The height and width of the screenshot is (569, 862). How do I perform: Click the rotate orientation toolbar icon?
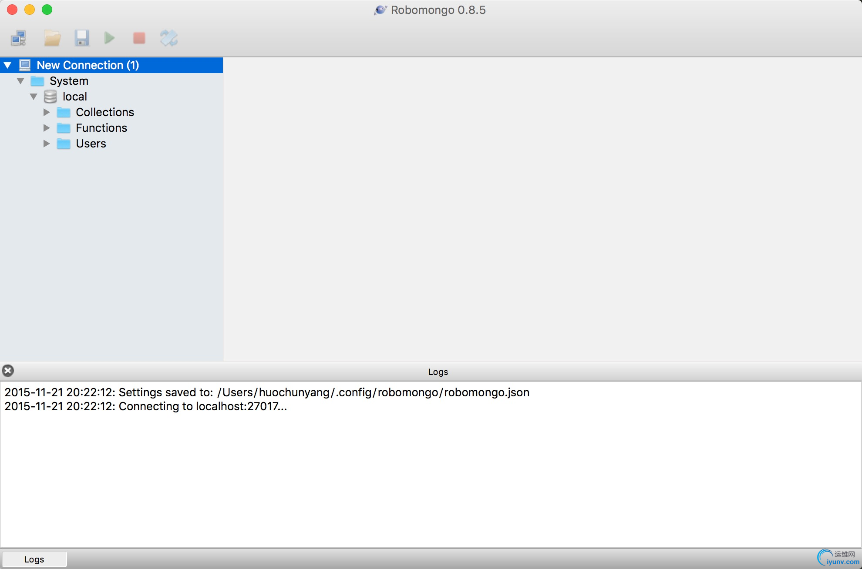pos(169,38)
